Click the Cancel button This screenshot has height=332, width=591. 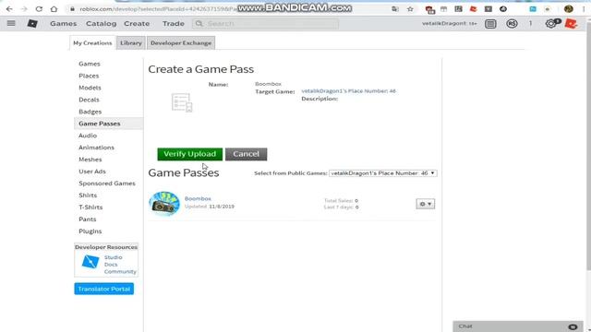(247, 154)
